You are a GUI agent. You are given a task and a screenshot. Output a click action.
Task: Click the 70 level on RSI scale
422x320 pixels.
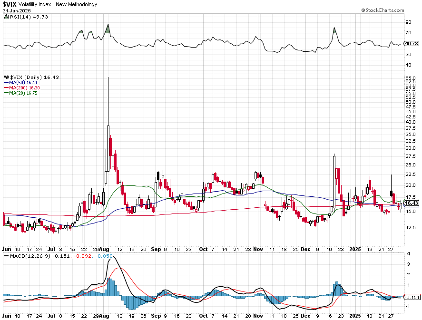(x=408, y=33)
